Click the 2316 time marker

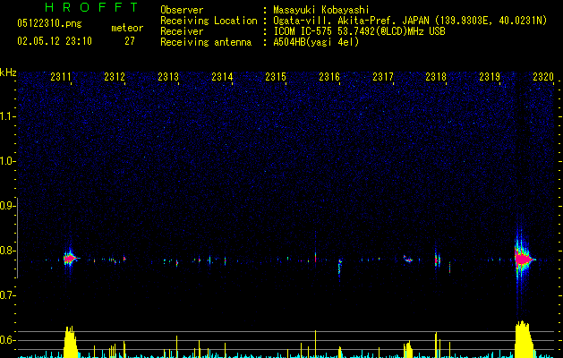[x=329, y=76]
